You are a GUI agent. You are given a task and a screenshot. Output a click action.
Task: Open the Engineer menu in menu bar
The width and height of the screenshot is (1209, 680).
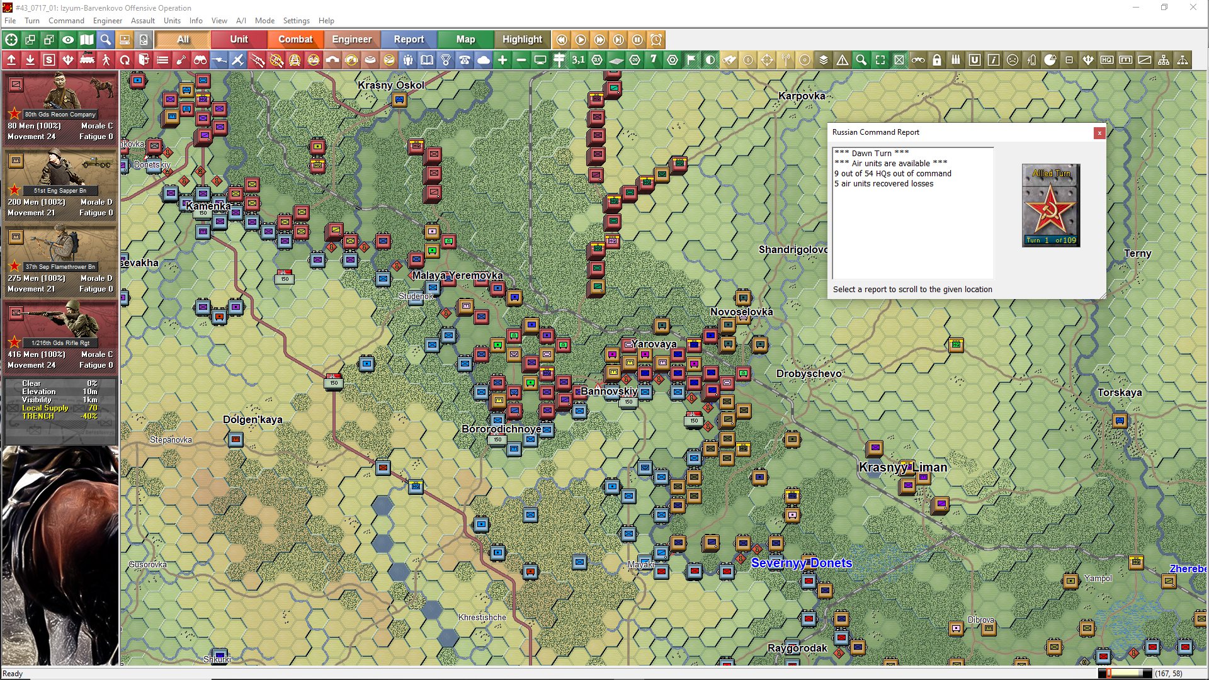pyautogui.click(x=107, y=21)
